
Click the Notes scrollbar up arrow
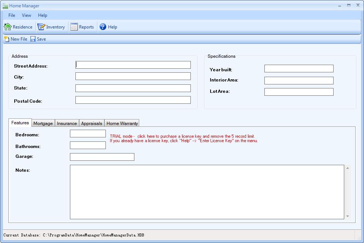pos(348,168)
